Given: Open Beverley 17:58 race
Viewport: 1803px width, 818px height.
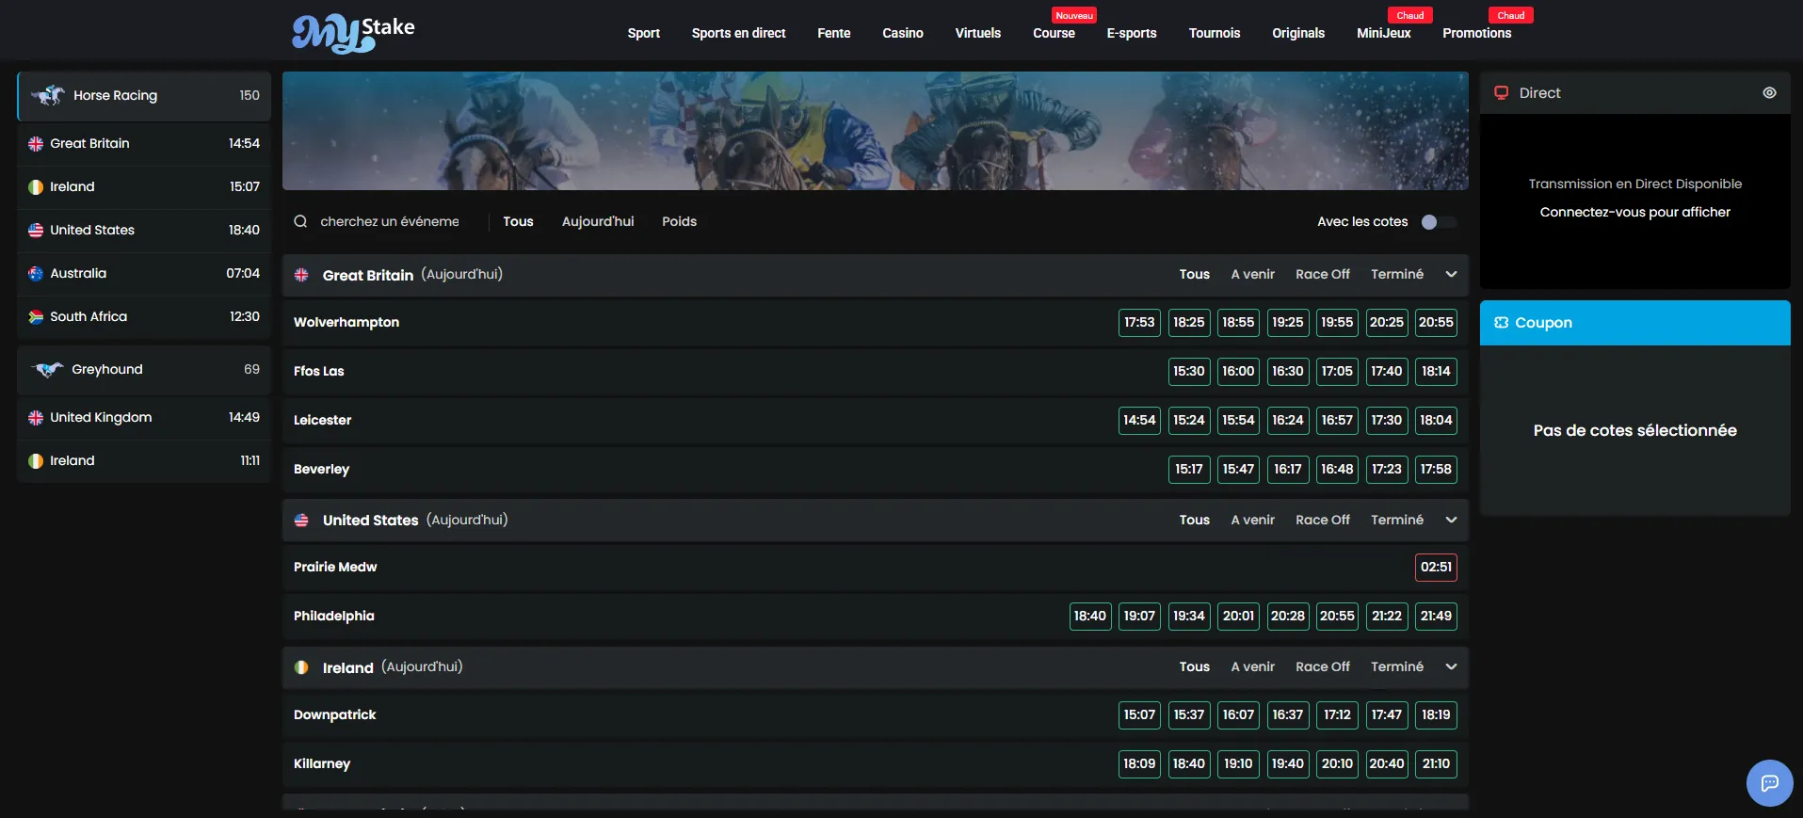Looking at the screenshot, I should (1436, 469).
